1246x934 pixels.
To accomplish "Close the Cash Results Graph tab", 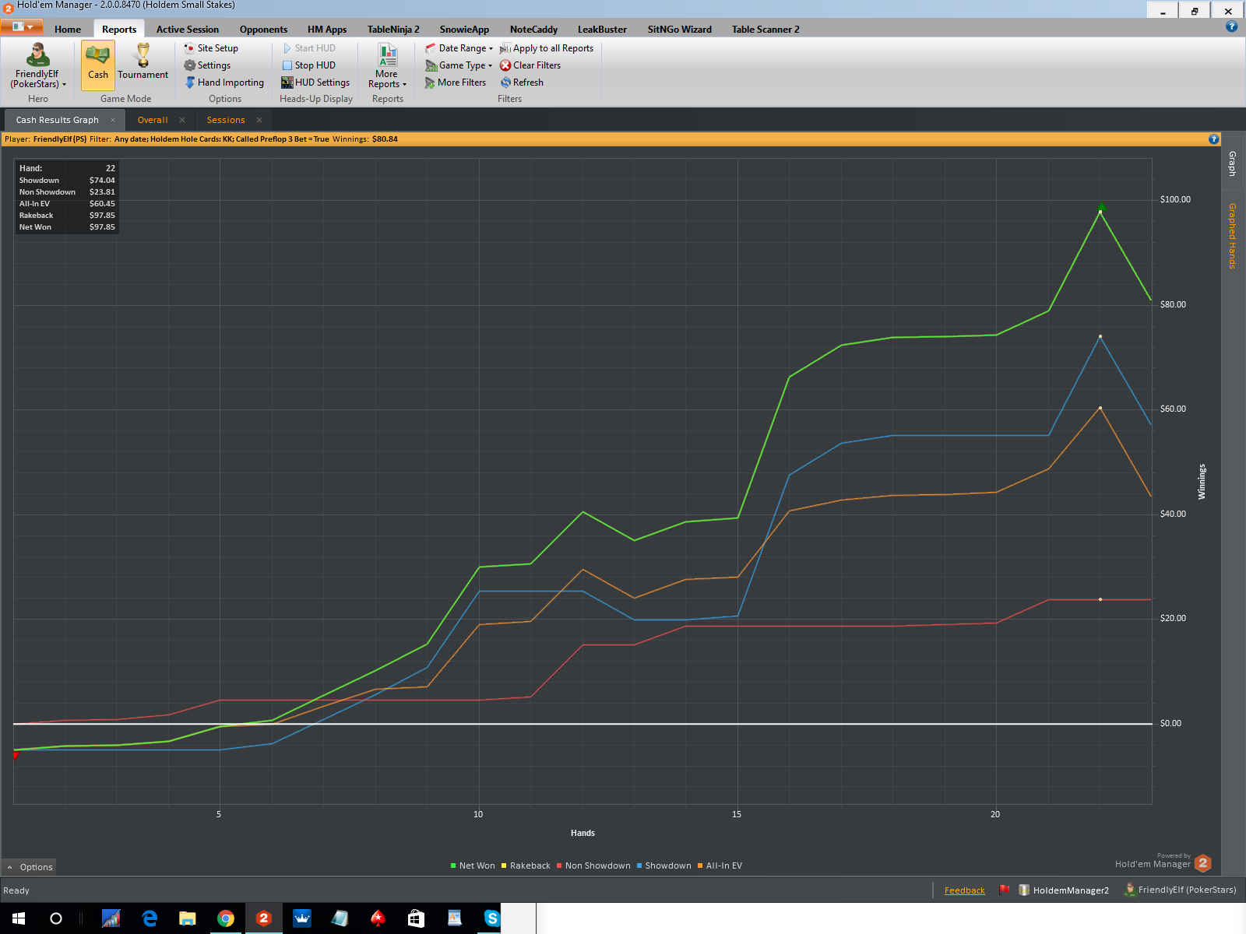I will pyautogui.click(x=113, y=120).
